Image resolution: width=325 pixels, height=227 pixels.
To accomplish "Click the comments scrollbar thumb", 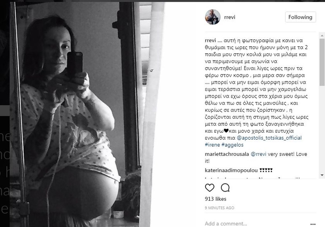I will [x=322, y=62].
